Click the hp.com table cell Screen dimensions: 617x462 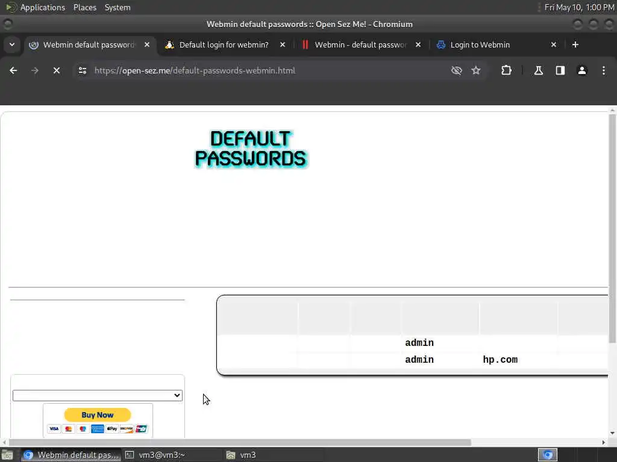[x=500, y=360]
